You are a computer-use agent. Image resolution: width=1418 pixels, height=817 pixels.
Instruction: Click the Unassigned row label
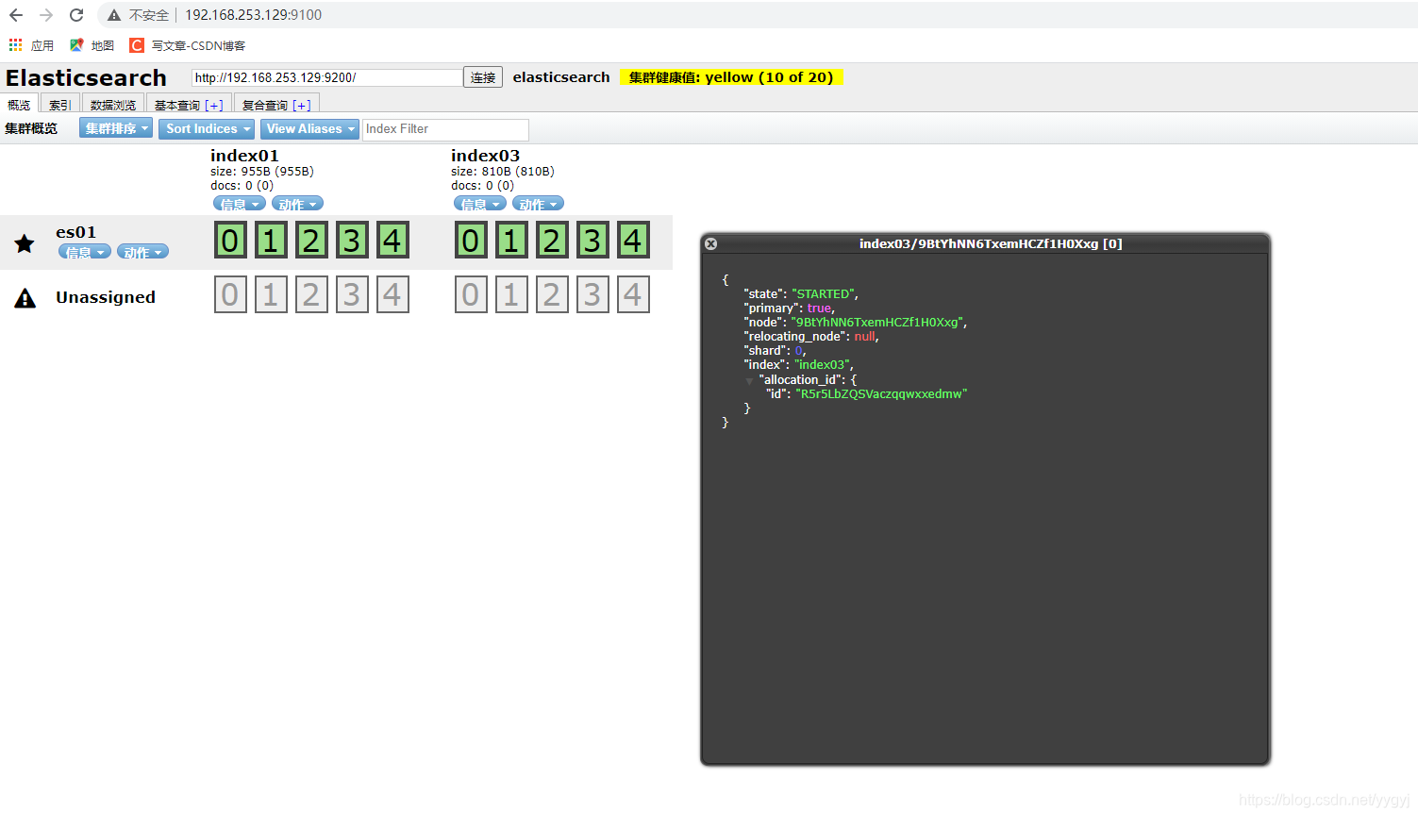pos(106,297)
